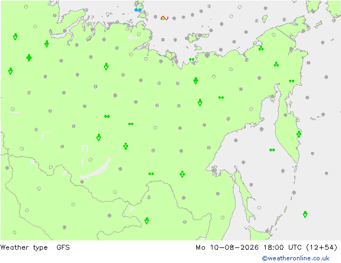Click the '18:00 UTC' time text

point(282,247)
